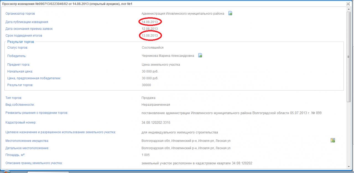Click the scroll up arrow of dialog scrollbar

349,10
